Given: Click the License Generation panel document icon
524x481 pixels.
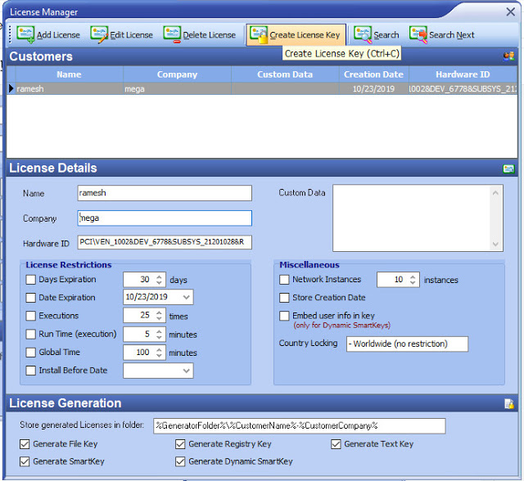Looking at the screenshot, I should tap(508, 404).
